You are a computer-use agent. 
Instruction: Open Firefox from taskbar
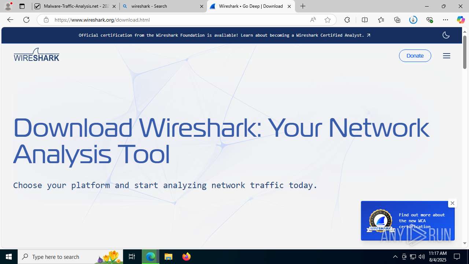click(x=187, y=257)
